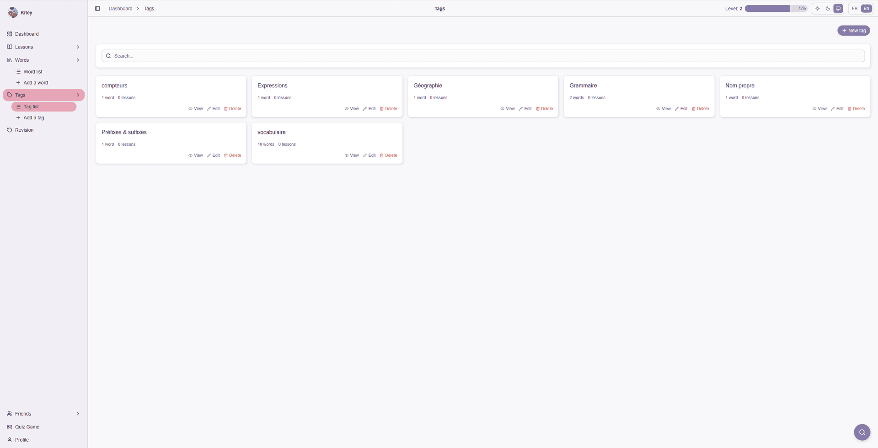Delete the compteurs tag
878x448 pixels.
(232, 109)
